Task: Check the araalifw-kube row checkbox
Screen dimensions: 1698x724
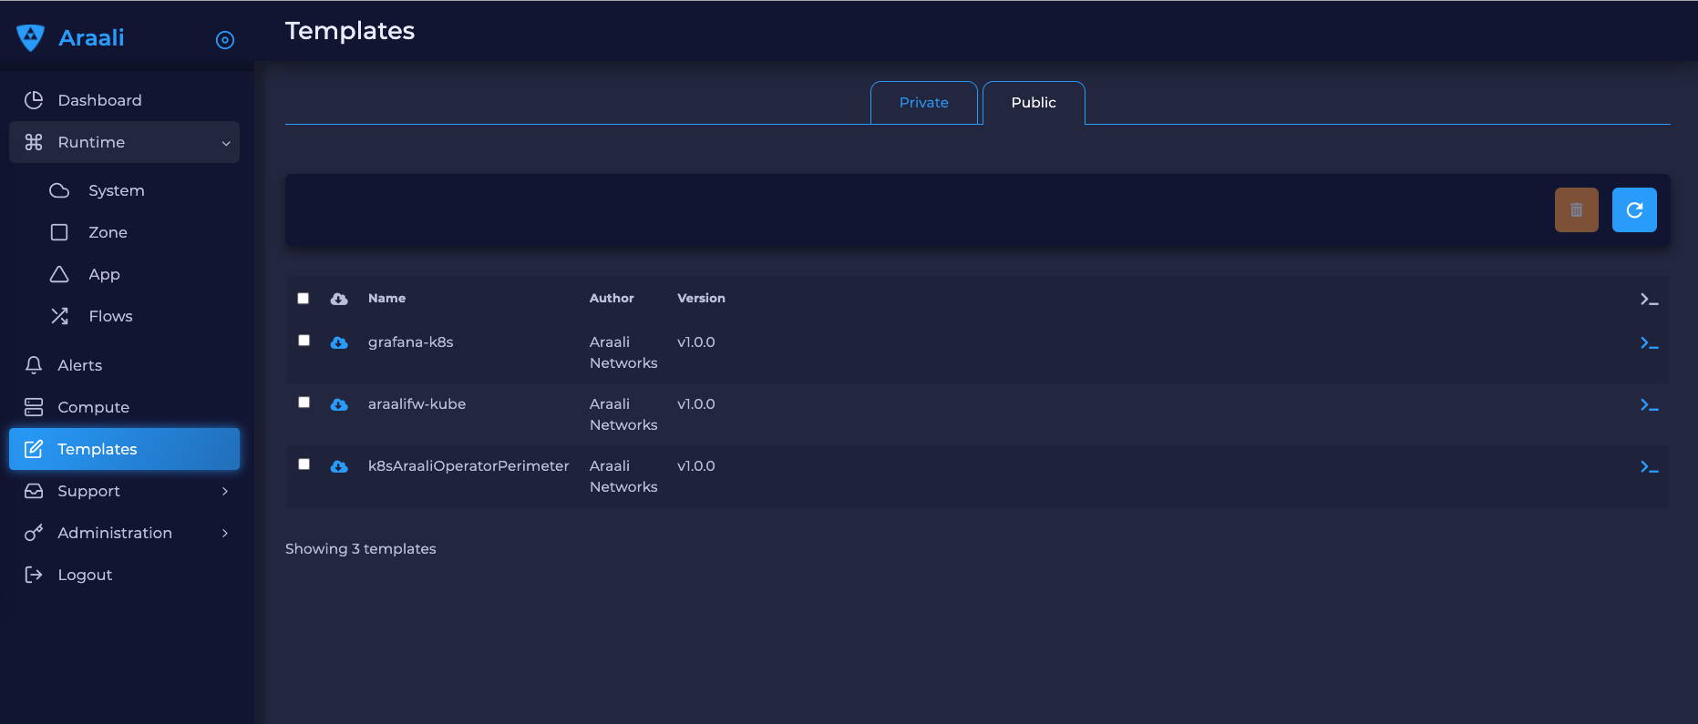Action: (x=304, y=403)
